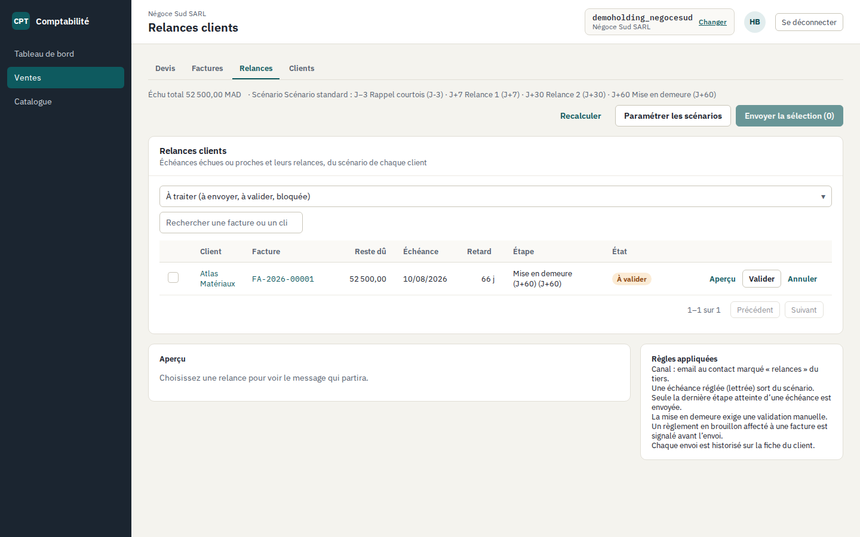Open Tableau de bord in sidebar
Screen dimensions: 860x537
point(66,54)
